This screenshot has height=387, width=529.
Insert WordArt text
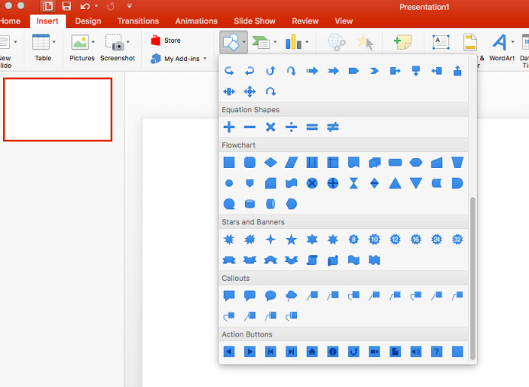[500, 47]
